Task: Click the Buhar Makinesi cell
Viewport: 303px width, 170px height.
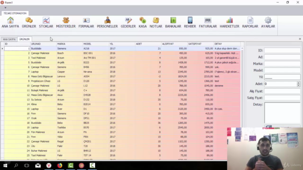Action: tap(43, 151)
